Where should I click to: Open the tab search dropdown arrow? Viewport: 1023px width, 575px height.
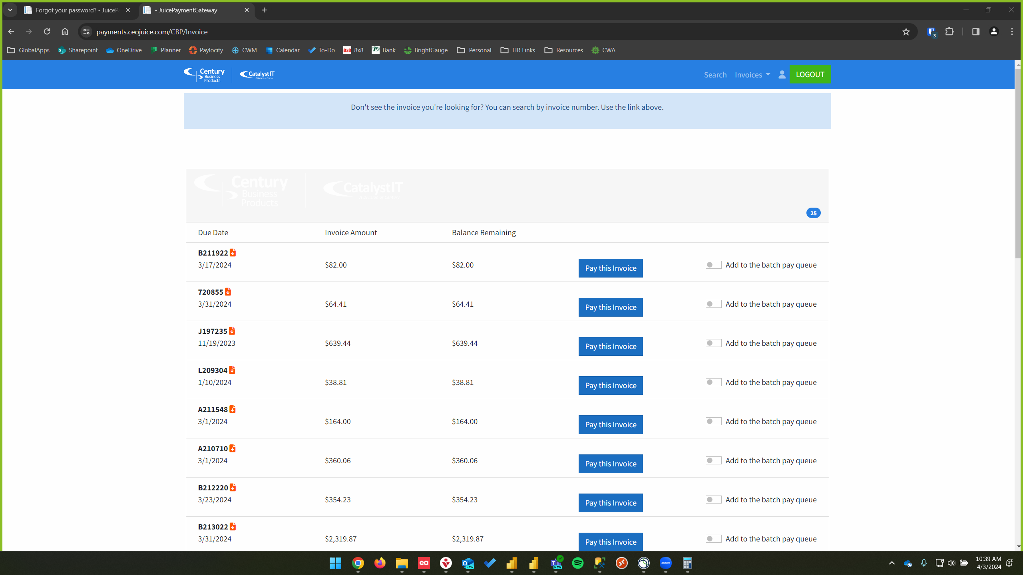(x=10, y=10)
